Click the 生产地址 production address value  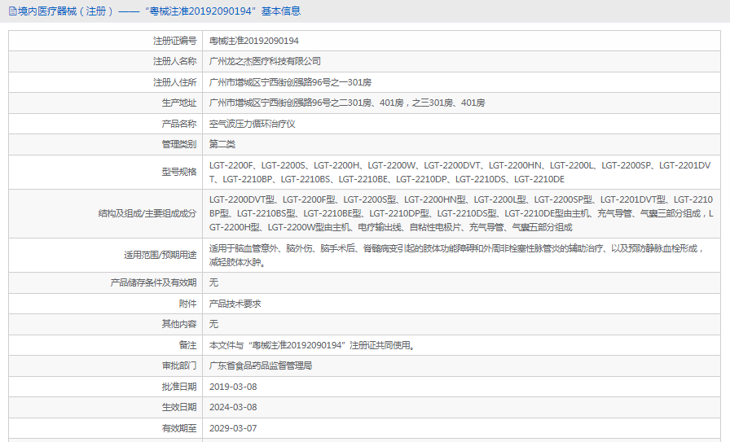[347, 103]
